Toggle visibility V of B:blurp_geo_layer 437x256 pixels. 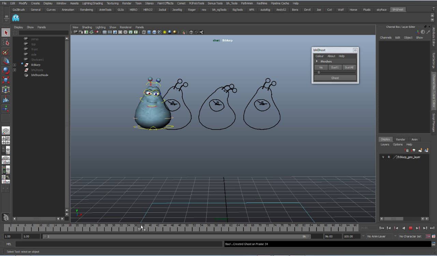(383, 157)
